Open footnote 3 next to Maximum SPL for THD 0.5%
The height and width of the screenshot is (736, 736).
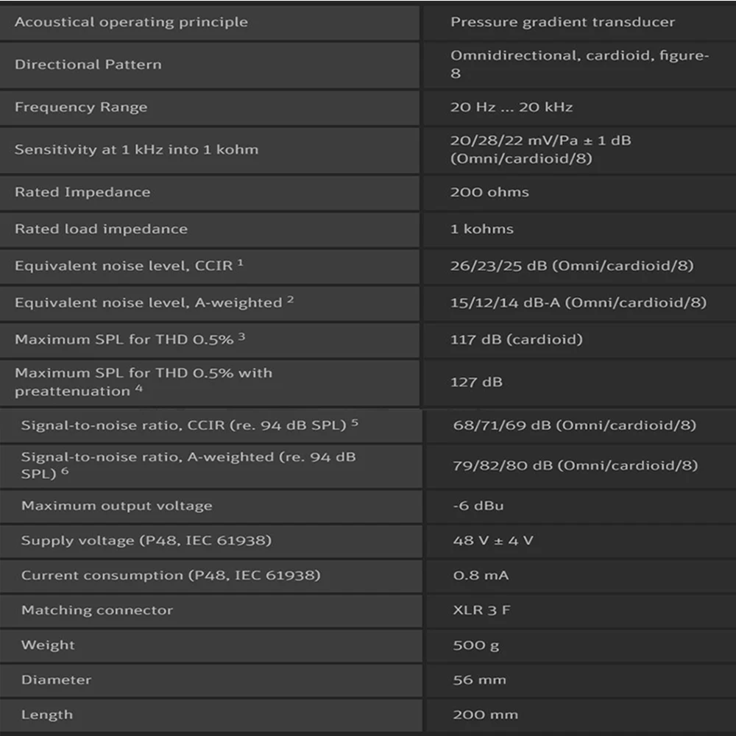click(241, 336)
